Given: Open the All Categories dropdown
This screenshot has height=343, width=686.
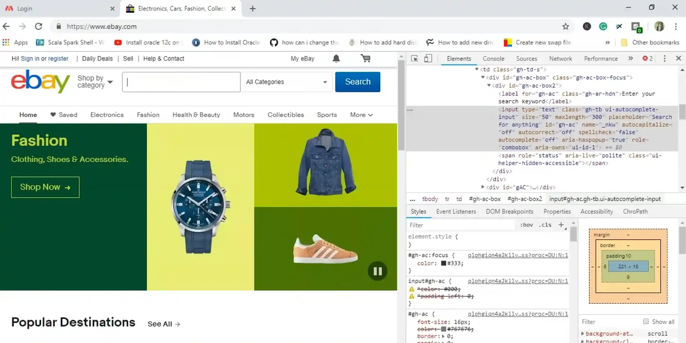Looking at the screenshot, I should click(286, 82).
